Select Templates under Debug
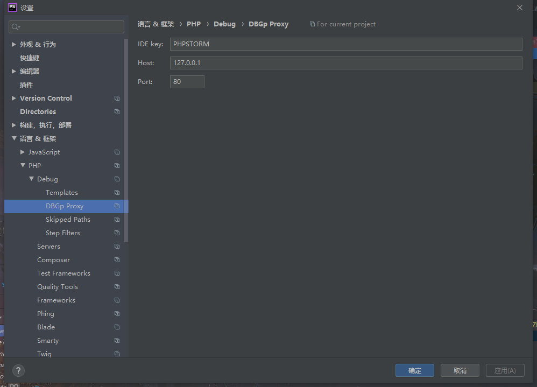The height and width of the screenshot is (387, 537). tap(62, 193)
